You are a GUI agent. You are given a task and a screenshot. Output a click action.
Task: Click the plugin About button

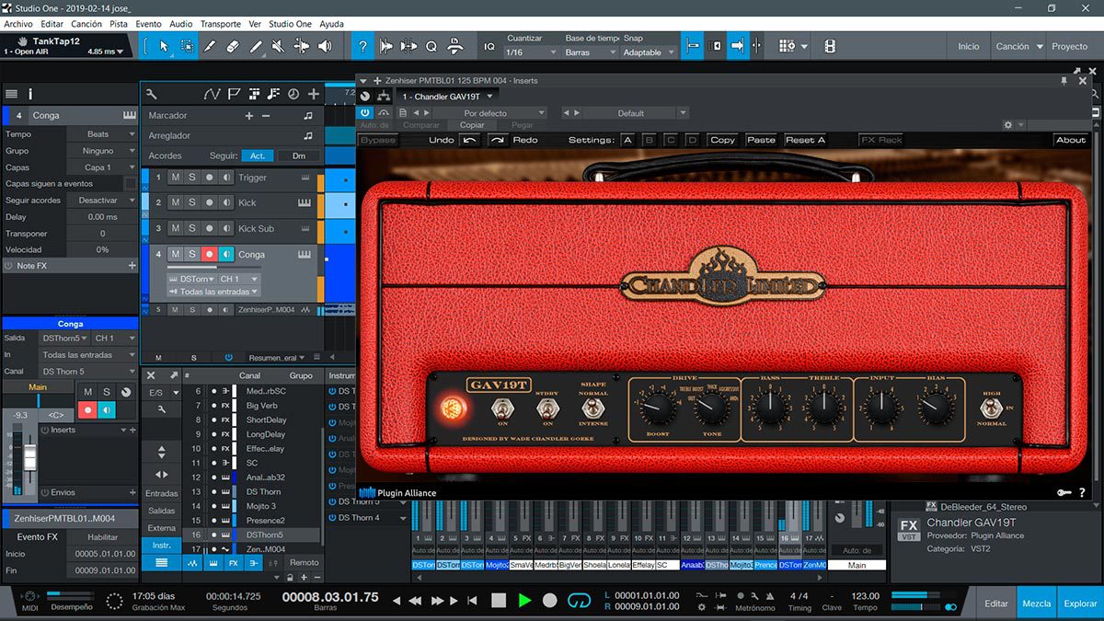pos(1070,140)
